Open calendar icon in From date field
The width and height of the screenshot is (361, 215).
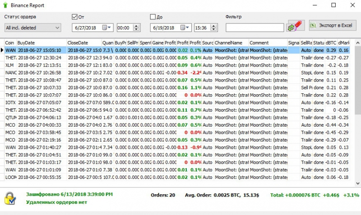[x=105, y=27]
